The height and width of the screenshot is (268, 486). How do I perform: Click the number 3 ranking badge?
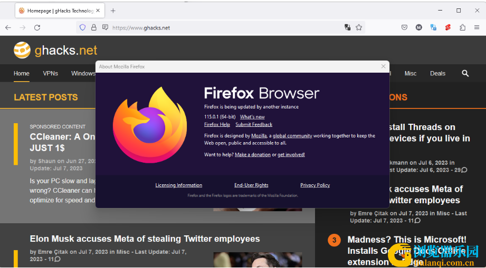(x=334, y=240)
